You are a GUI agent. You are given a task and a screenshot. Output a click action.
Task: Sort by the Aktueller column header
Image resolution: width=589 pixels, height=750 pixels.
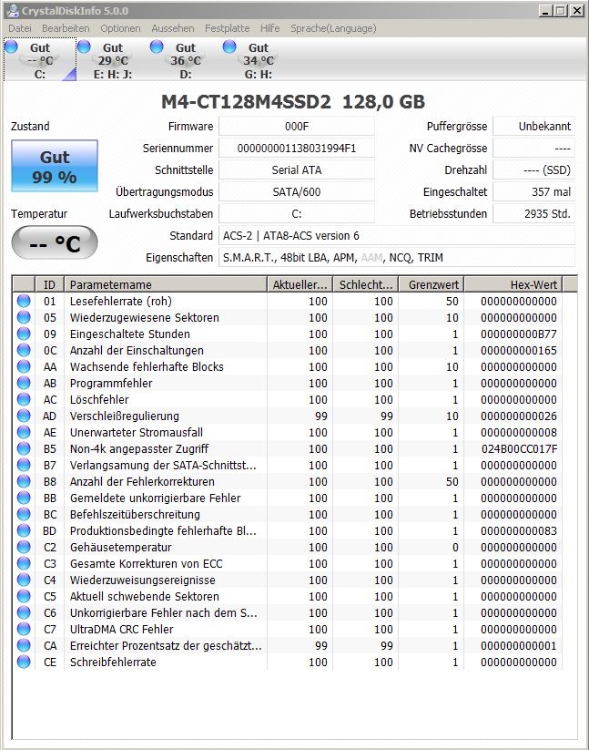300,284
